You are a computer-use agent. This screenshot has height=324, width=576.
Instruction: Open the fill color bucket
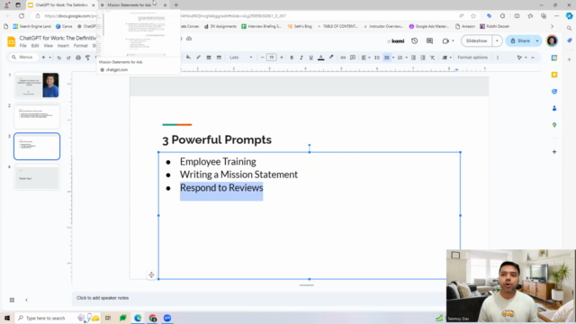(188, 58)
